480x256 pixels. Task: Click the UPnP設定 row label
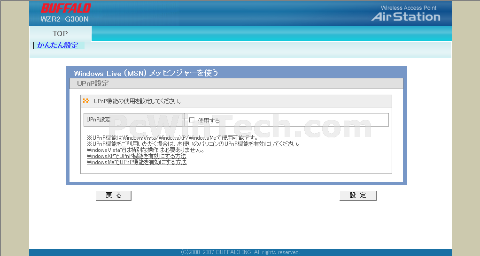98,120
